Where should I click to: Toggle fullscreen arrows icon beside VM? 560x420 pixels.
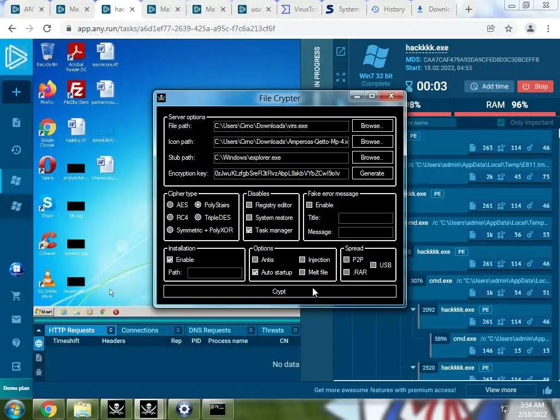(x=341, y=77)
